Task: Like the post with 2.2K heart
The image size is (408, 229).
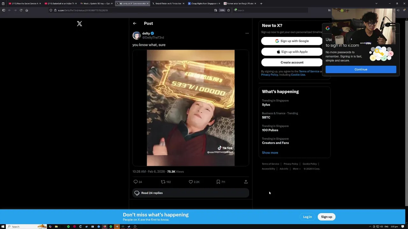Action: point(191,182)
